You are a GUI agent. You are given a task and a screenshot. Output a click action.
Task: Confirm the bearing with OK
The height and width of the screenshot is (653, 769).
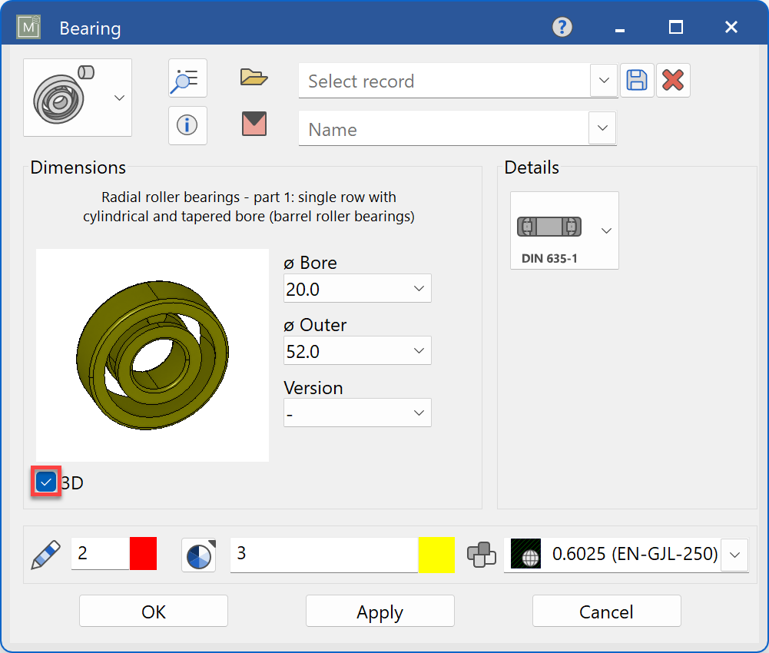153,611
